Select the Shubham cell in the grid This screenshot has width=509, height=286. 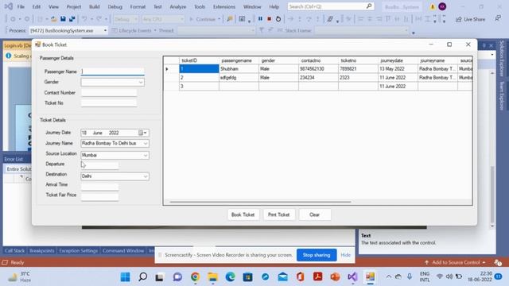[239, 69]
